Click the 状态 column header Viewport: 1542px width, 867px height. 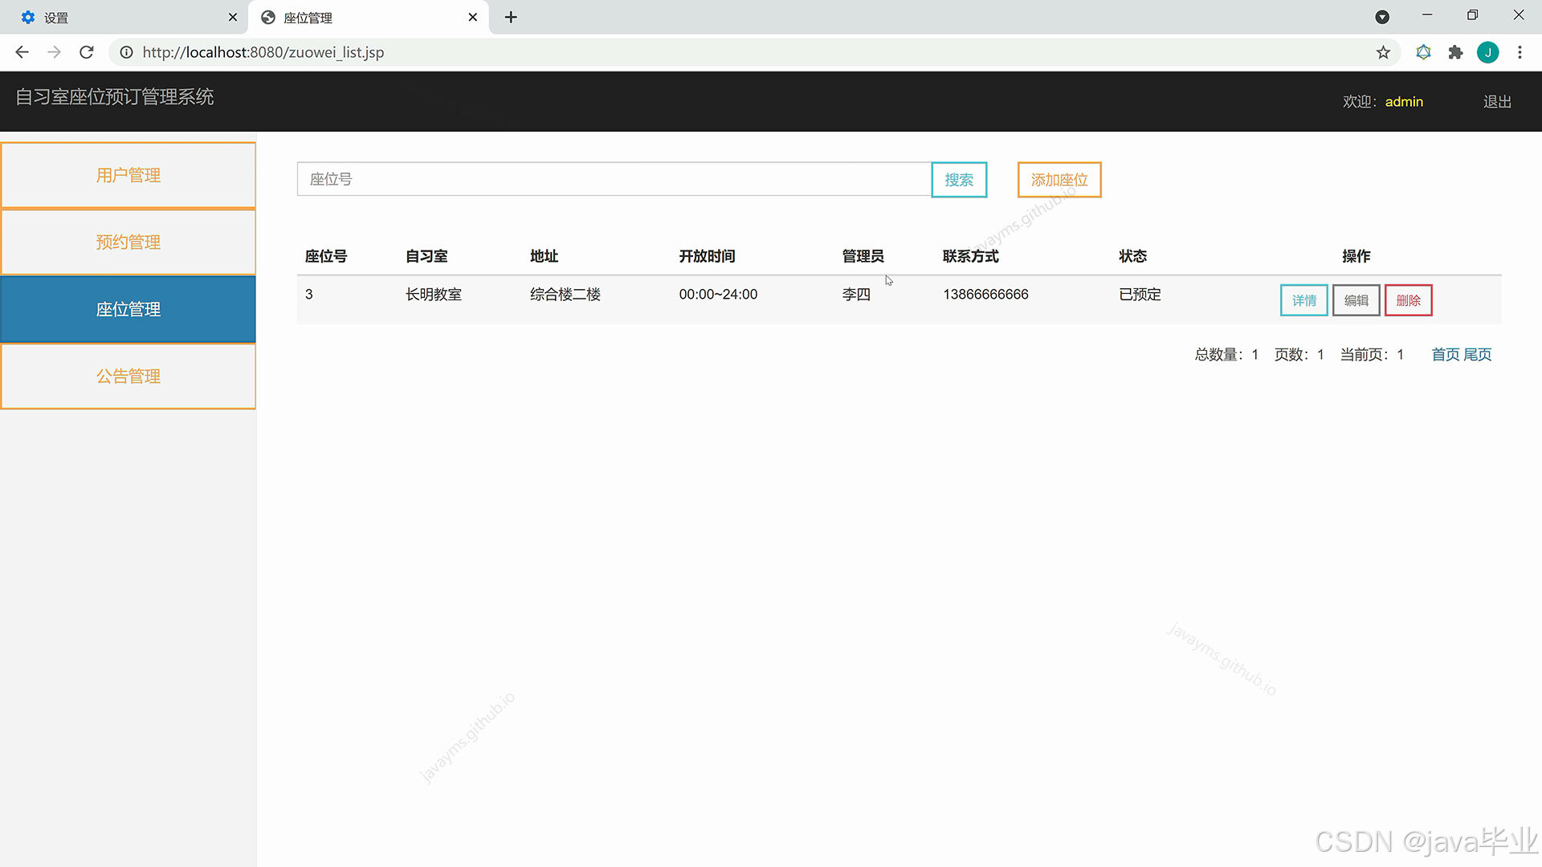pos(1132,256)
